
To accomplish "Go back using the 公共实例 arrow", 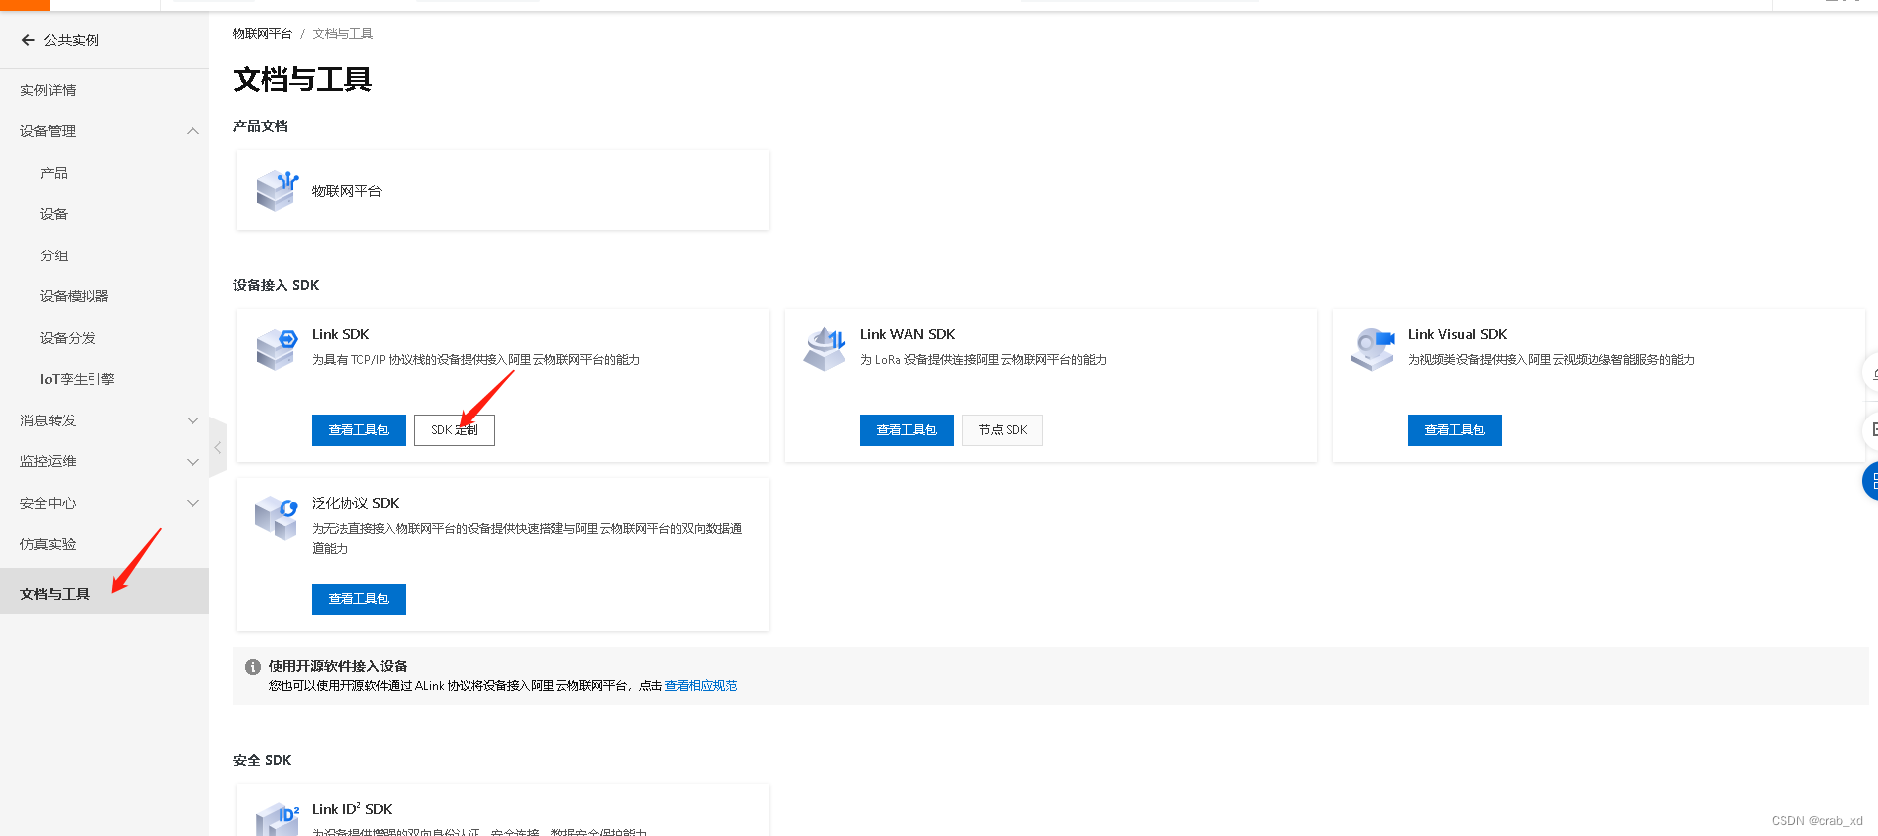I will coord(28,40).
